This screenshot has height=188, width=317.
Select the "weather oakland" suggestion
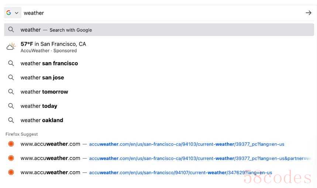[x=42, y=120]
